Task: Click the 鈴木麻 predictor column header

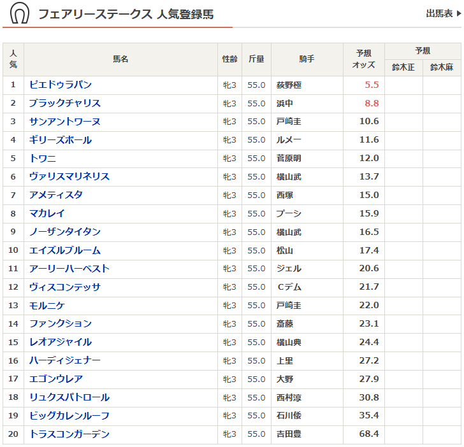Action: pos(442,67)
